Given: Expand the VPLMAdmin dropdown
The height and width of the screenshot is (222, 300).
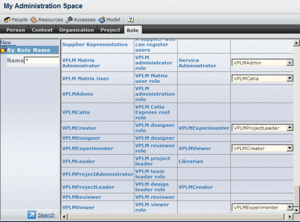Looking at the screenshot, I should pyautogui.click(x=290, y=62).
